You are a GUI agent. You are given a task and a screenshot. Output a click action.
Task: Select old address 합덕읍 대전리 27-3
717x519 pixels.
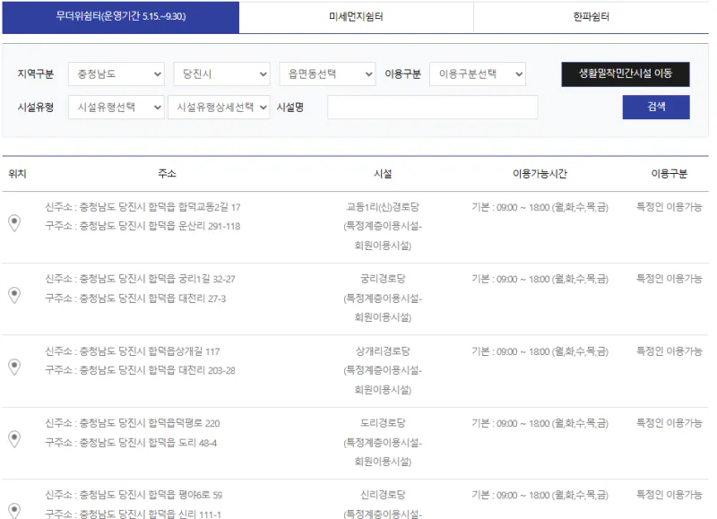click(135, 298)
